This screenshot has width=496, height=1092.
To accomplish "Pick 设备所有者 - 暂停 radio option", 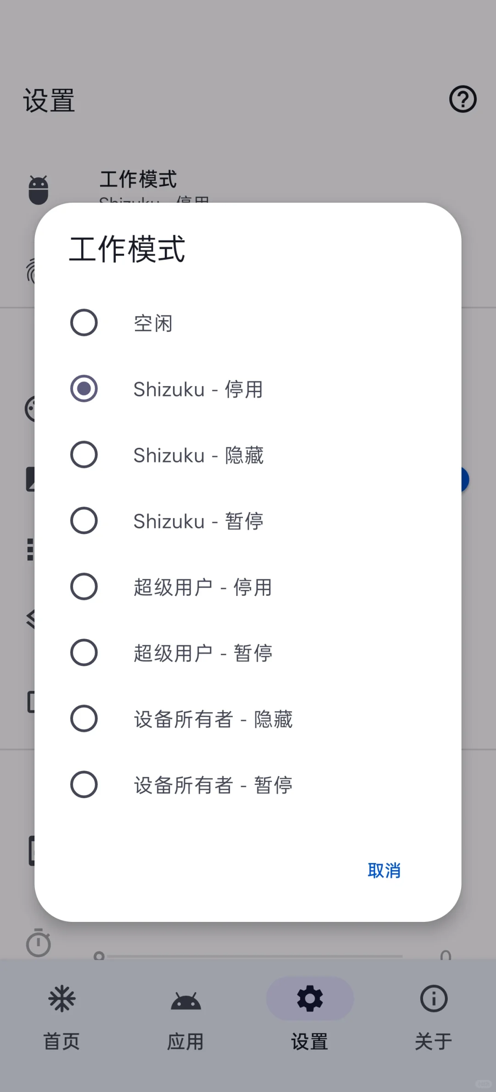I will (84, 784).
